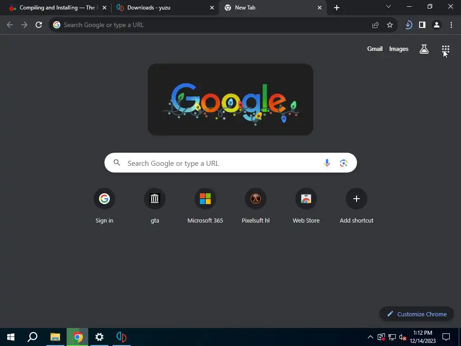The height and width of the screenshot is (346, 461).
Task: Open the Chrome downloads icon
Action: coord(408,25)
